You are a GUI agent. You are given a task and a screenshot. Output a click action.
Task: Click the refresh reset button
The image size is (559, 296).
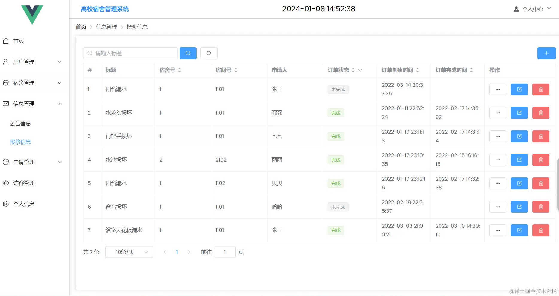[209, 53]
